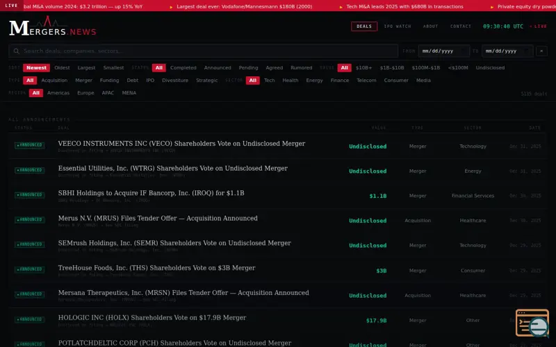Viewport: 556px width, 347px height.
Task: Filter status by Agreed
Action: [275, 67]
